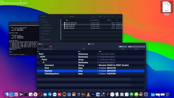Click Replace value 48444546
This screenshot has width=174, height=98.
click(x=111, y=71)
